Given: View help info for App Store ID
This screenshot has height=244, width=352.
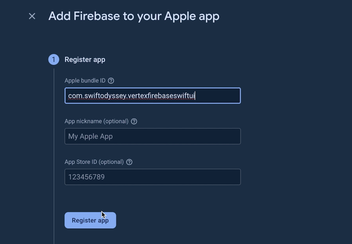Looking at the screenshot, I should [129, 162].
